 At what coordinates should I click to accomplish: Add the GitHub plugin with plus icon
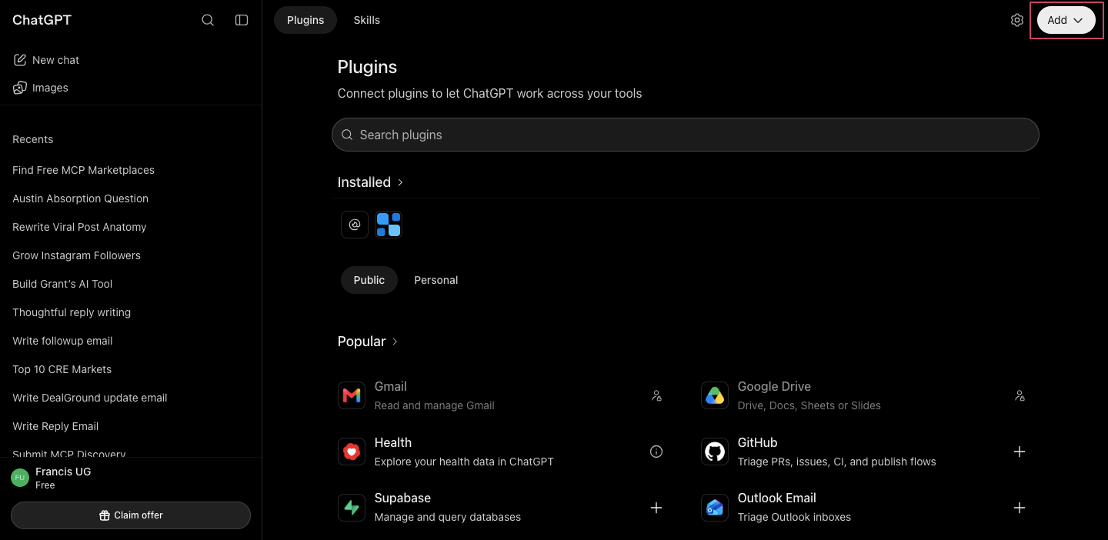(x=1020, y=452)
